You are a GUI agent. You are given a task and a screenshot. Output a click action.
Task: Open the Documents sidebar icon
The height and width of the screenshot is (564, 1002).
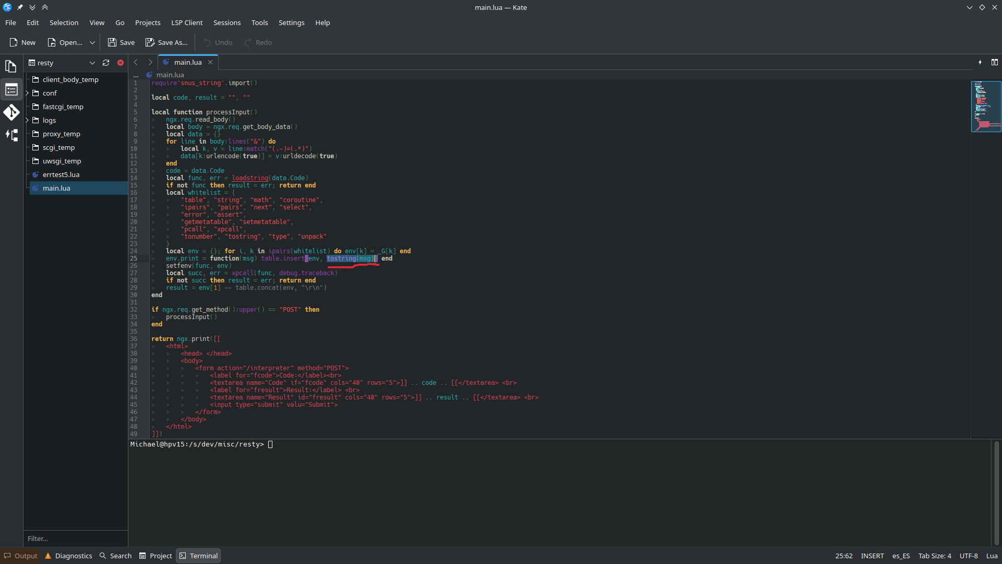tap(11, 66)
